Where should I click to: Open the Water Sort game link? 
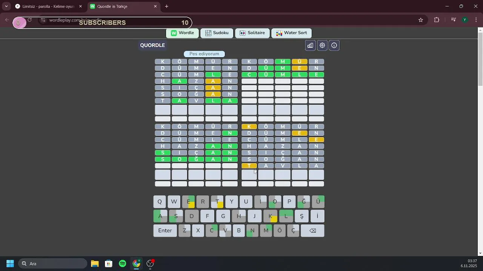[291, 33]
